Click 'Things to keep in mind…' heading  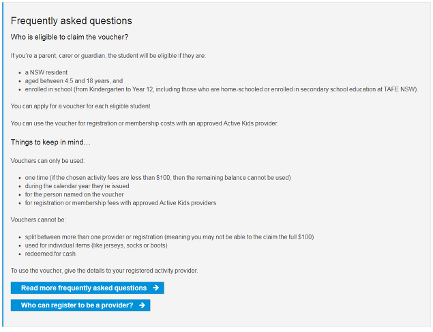(50, 142)
